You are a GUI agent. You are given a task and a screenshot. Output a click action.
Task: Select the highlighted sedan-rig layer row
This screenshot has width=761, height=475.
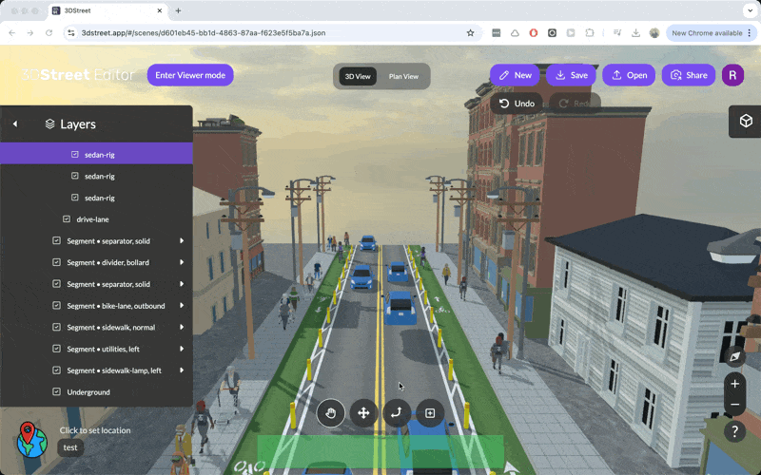click(x=99, y=154)
